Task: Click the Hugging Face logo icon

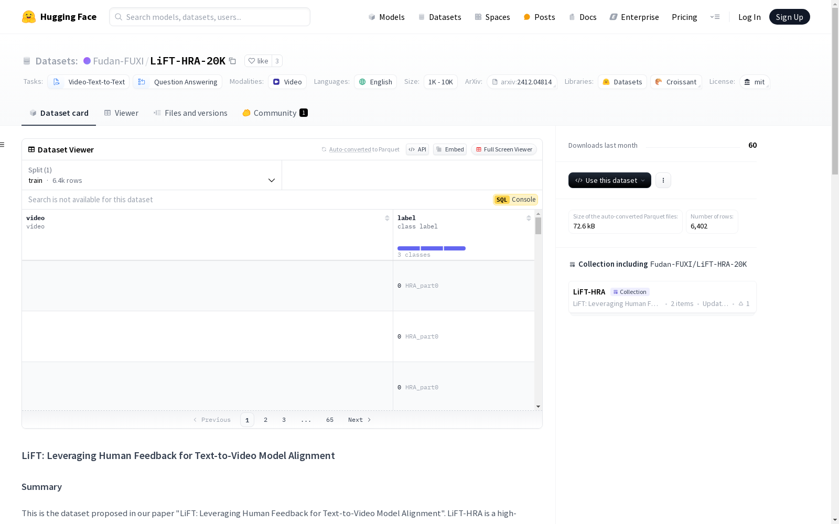Action: (x=29, y=17)
